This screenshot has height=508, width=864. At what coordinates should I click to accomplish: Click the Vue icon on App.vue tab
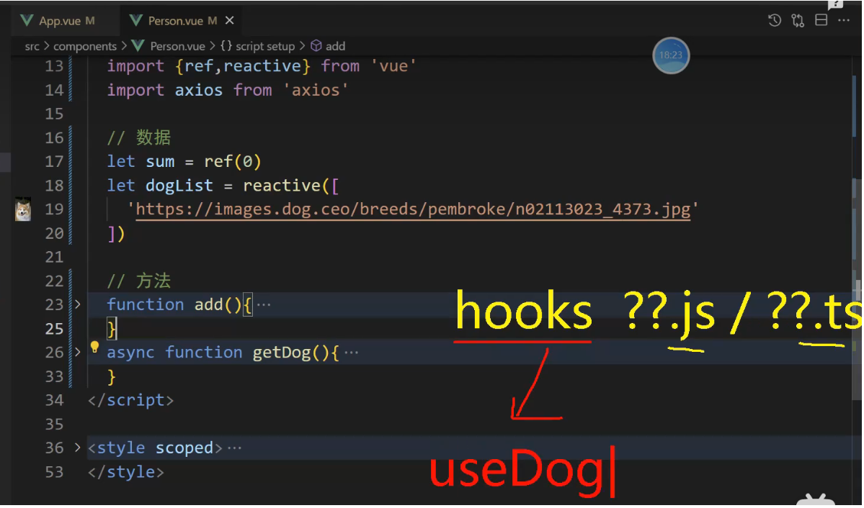[27, 21]
